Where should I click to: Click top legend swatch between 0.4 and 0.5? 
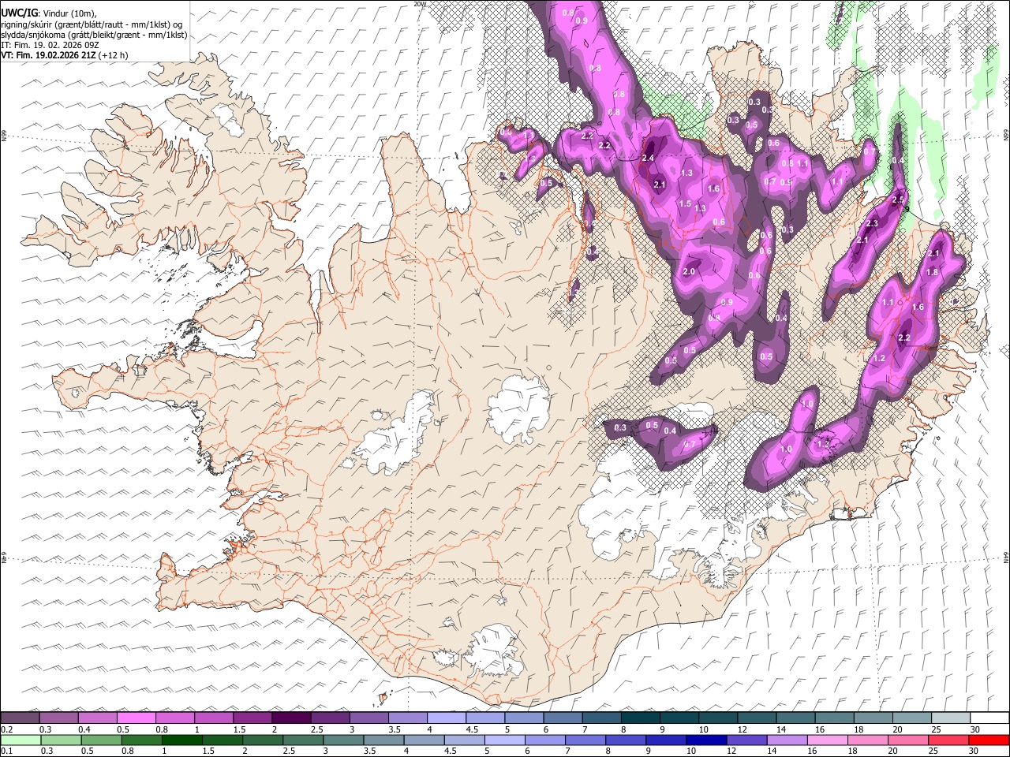pos(97,718)
